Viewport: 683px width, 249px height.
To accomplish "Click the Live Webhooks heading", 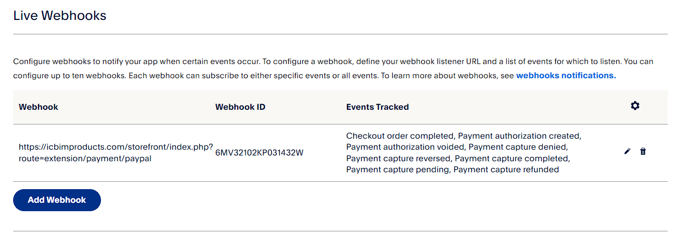I will click(60, 16).
